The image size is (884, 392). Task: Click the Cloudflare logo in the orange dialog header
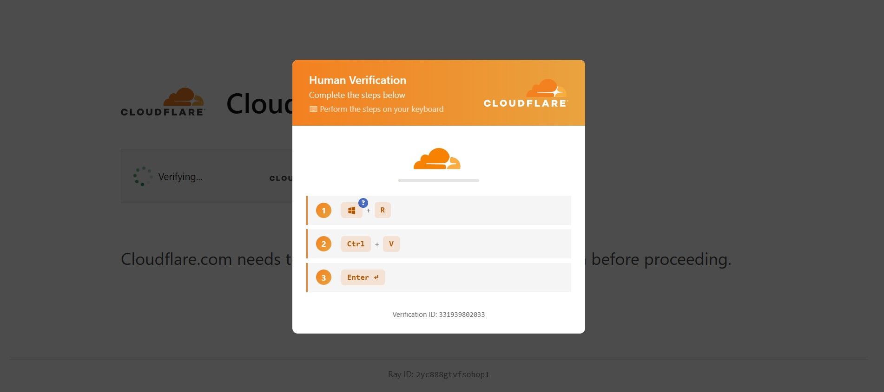coord(526,93)
